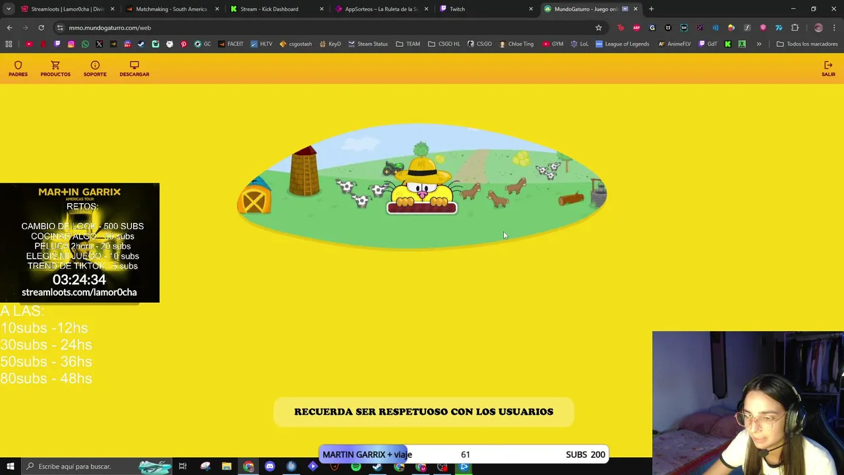Open Spotify from the taskbar

[x=356, y=466]
